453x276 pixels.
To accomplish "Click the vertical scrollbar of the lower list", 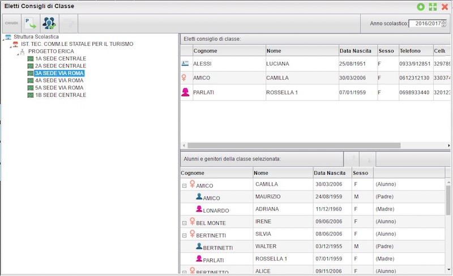I will pyautogui.click(x=448, y=200).
